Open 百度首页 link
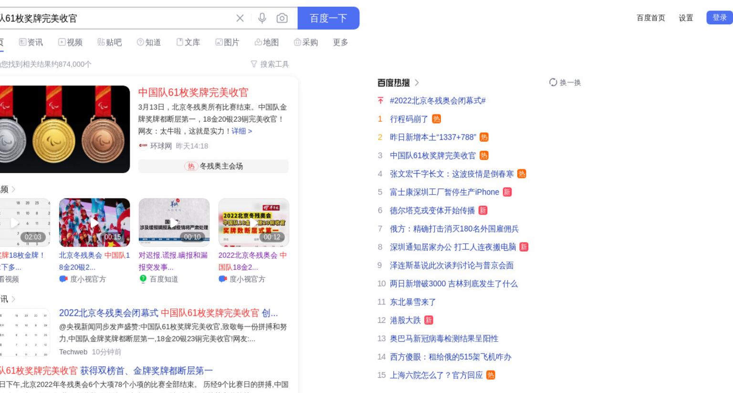 coord(650,18)
